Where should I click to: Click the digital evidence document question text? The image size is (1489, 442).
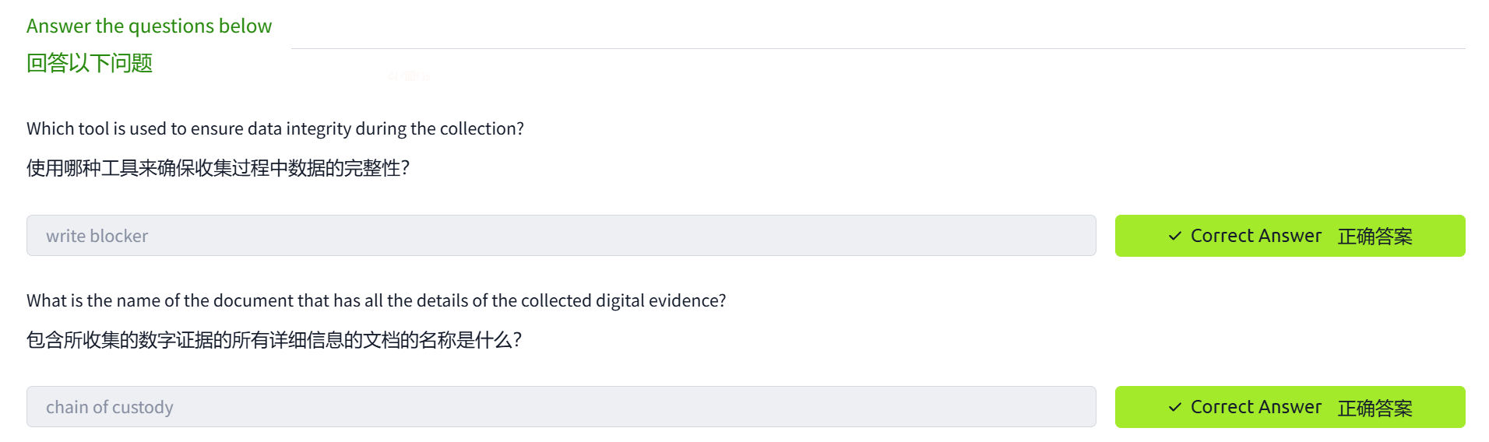[376, 300]
